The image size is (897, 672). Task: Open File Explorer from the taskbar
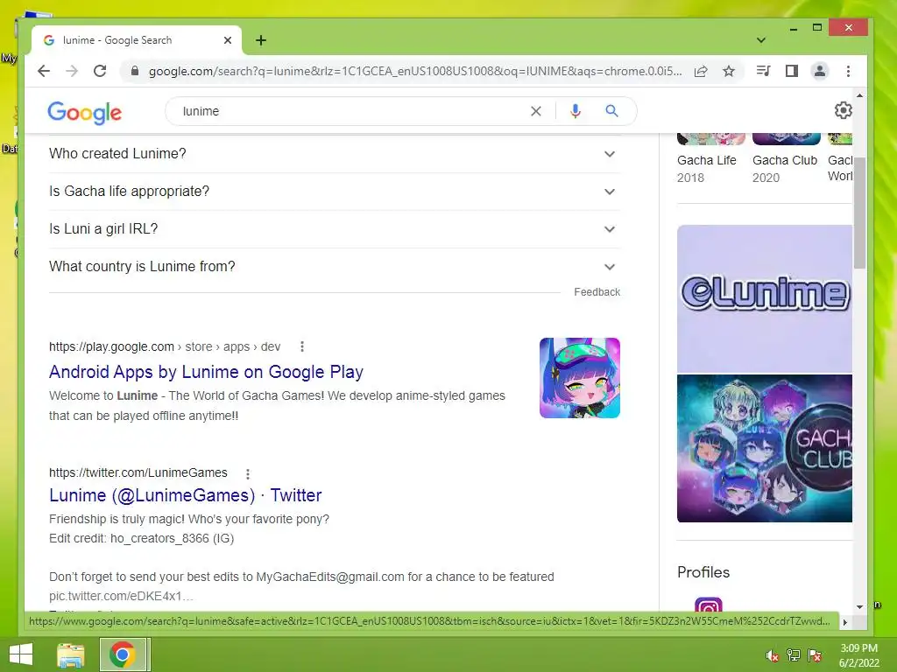(x=71, y=654)
